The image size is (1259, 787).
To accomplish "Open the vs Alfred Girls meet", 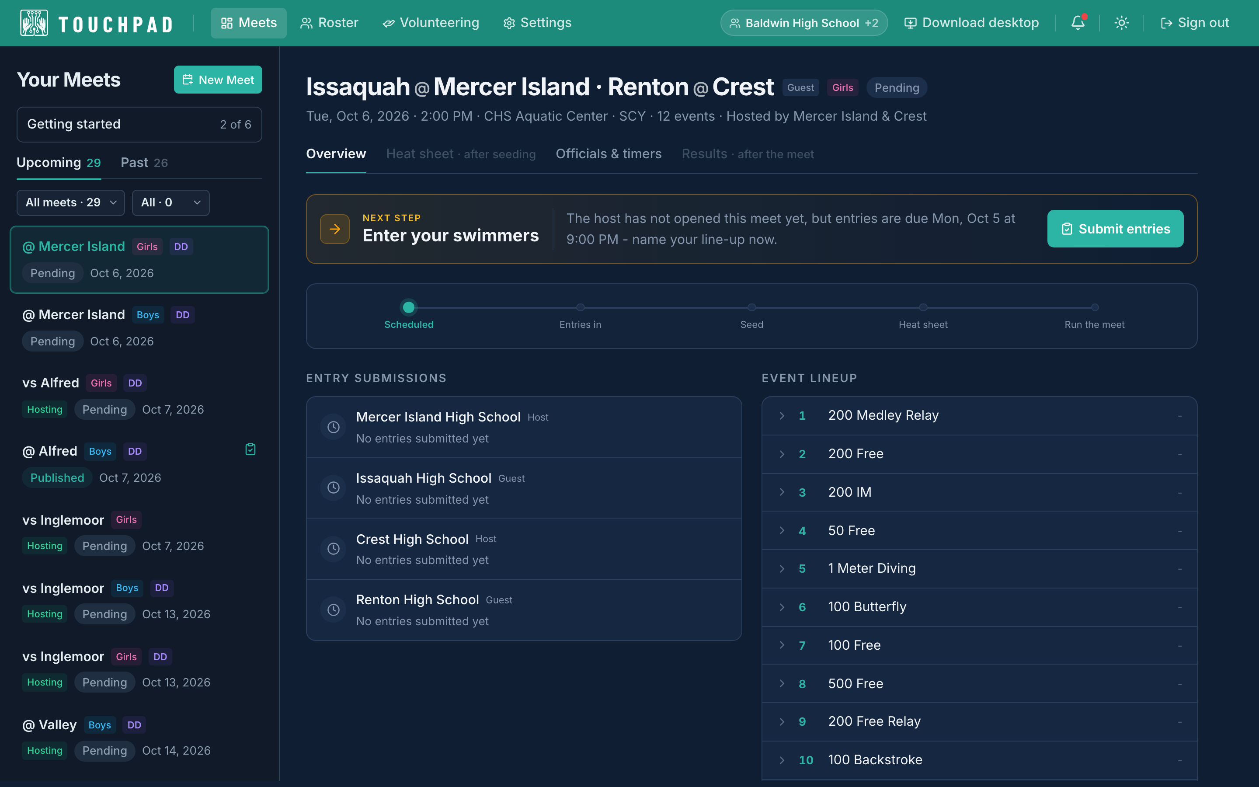I will (x=139, y=396).
